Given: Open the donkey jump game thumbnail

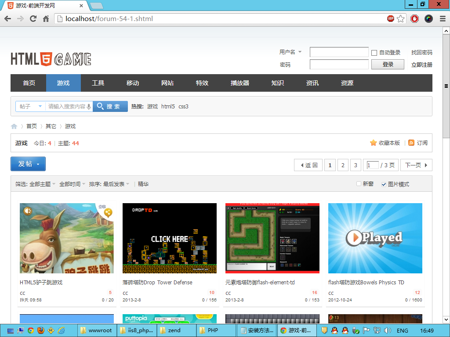Looking at the screenshot, I should point(67,238).
